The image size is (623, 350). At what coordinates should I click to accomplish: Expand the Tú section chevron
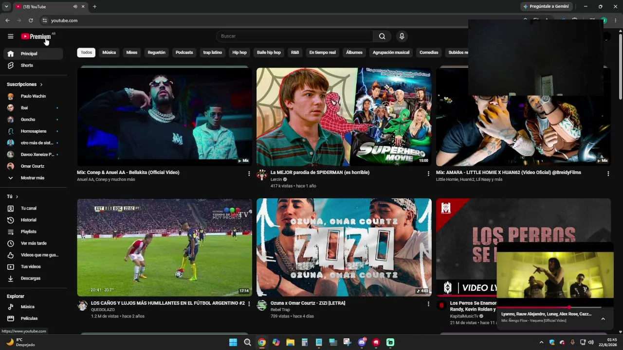point(17,196)
